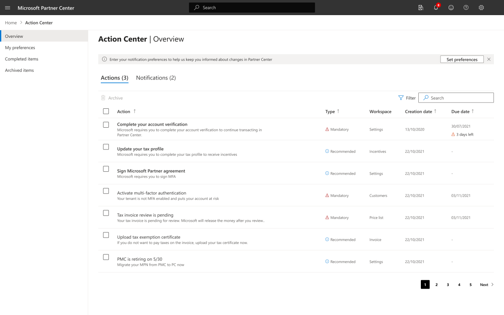This screenshot has height=315, width=504.
Task: Select all actions with the header checkbox
Action: [x=106, y=111]
